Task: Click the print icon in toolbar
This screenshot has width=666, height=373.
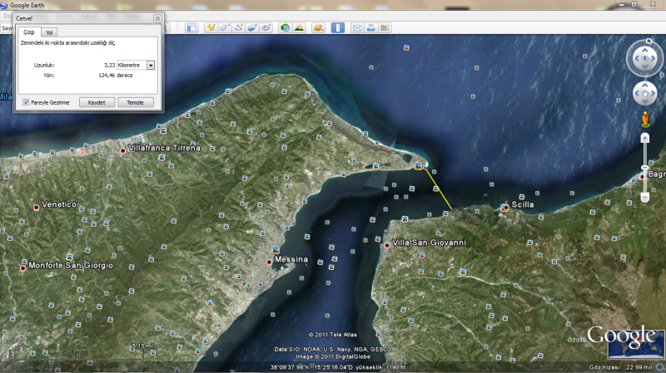Action: coord(371,27)
